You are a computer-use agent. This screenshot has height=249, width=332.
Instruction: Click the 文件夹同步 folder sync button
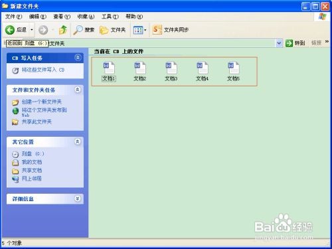(171, 30)
